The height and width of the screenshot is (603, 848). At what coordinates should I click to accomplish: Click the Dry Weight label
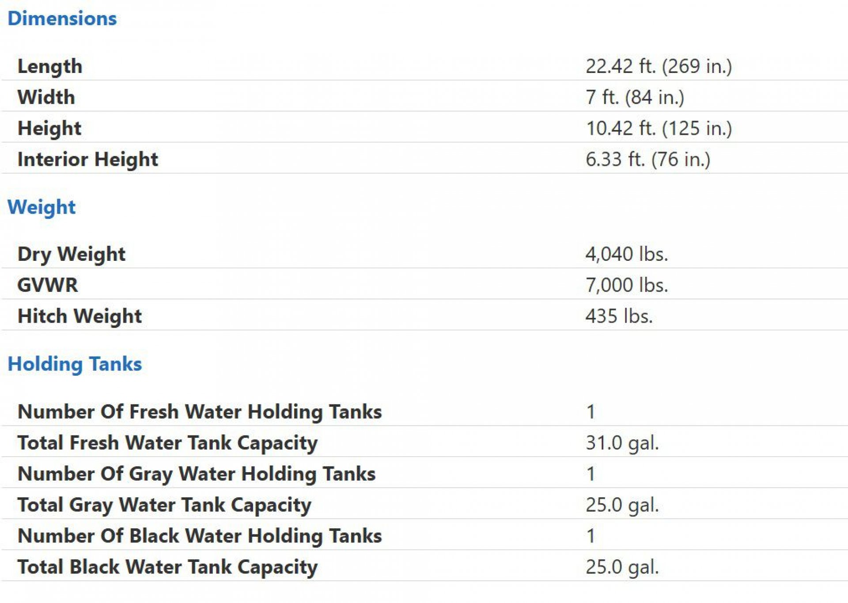pyautogui.click(x=72, y=255)
